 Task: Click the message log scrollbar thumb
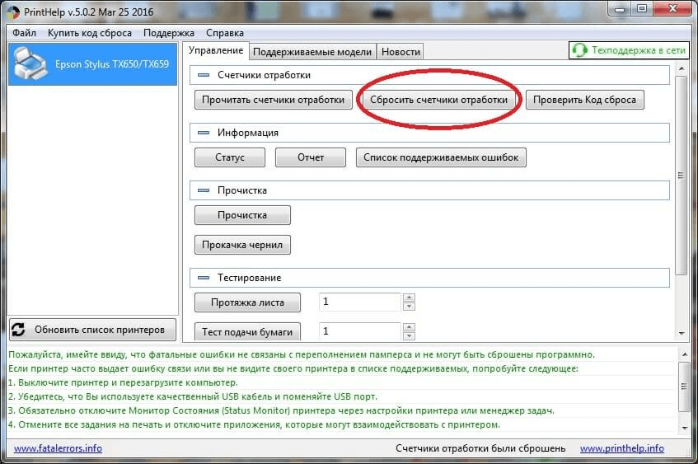coord(684,387)
